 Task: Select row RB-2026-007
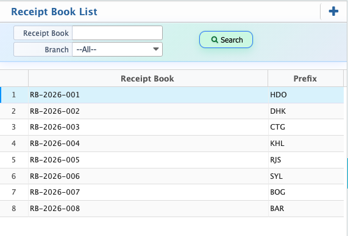point(172,192)
